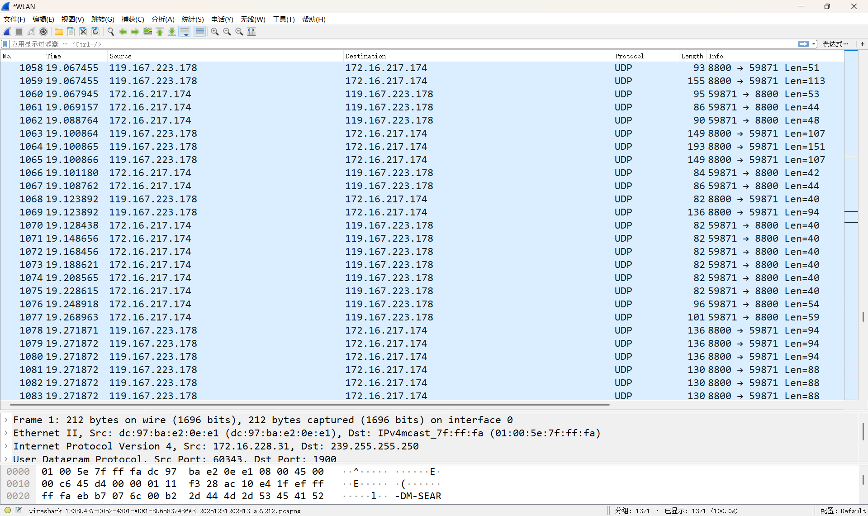This screenshot has height=516, width=868.
Task: Open 视图(V) menu
Action: click(x=72, y=19)
